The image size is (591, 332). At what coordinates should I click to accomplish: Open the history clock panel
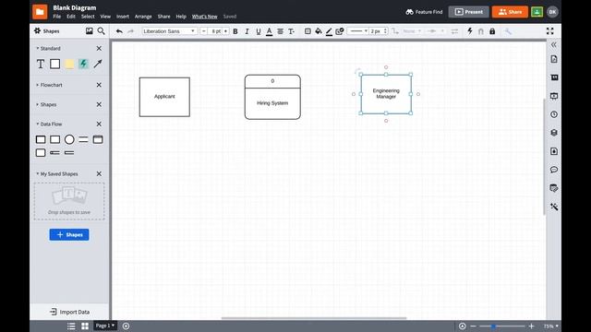[554, 114]
